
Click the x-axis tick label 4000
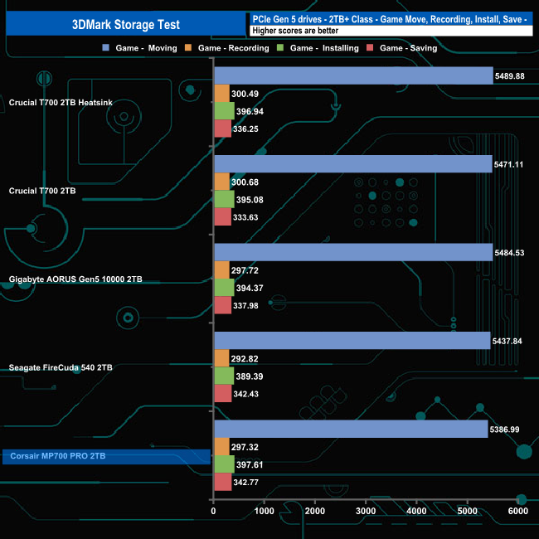416,511
